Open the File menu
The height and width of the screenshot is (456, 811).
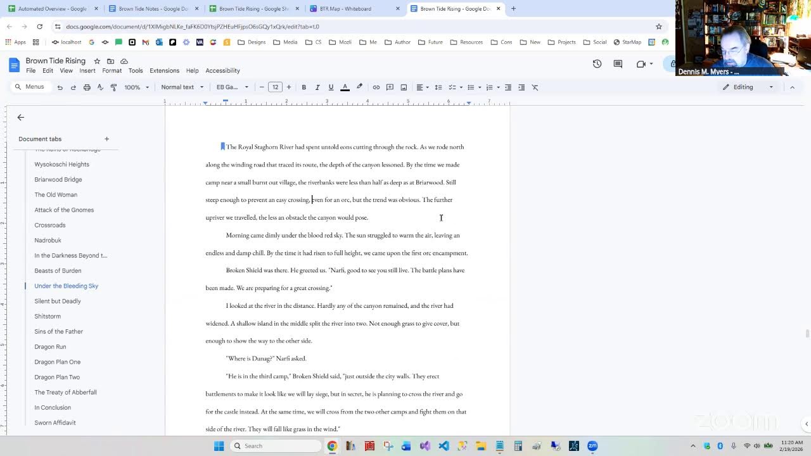[30, 71]
